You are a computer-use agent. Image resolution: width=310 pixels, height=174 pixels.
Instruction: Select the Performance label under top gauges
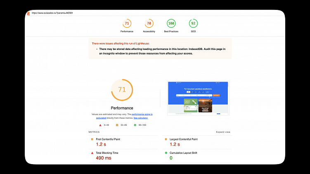(x=127, y=31)
